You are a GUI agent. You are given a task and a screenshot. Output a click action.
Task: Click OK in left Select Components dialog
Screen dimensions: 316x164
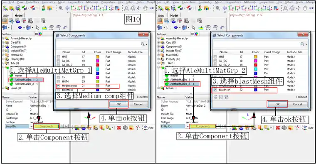pyautogui.click(x=118, y=104)
